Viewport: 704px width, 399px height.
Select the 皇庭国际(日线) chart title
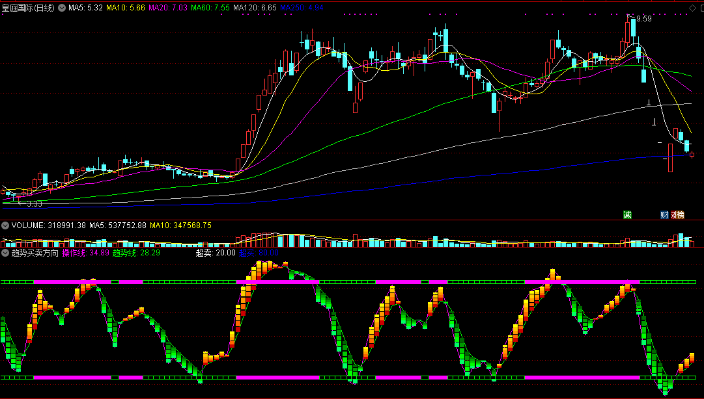coord(28,8)
